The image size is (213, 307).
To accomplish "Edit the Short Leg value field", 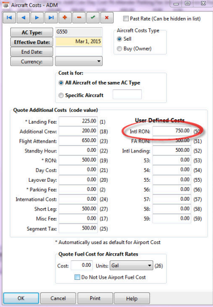I will 78,209.
